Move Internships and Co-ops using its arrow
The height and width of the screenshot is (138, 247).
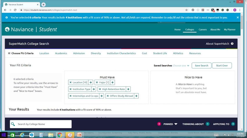pyautogui.click(x=102, y=96)
